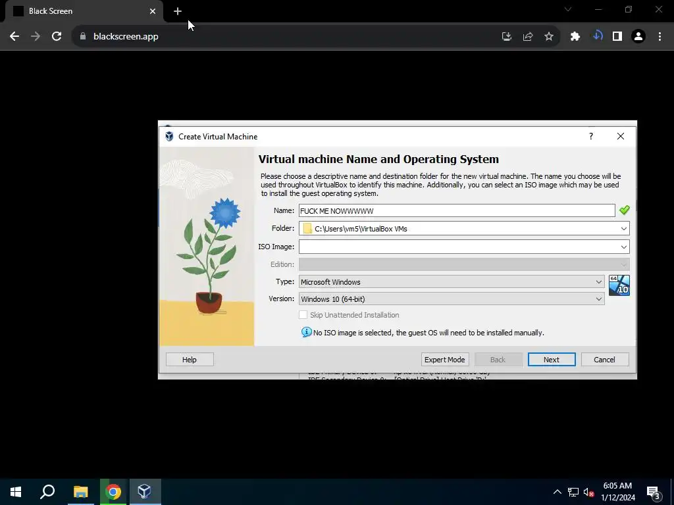This screenshot has height=505, width=674.
Task: Go back using Chrome's back arrow
Action: point(14,37)
